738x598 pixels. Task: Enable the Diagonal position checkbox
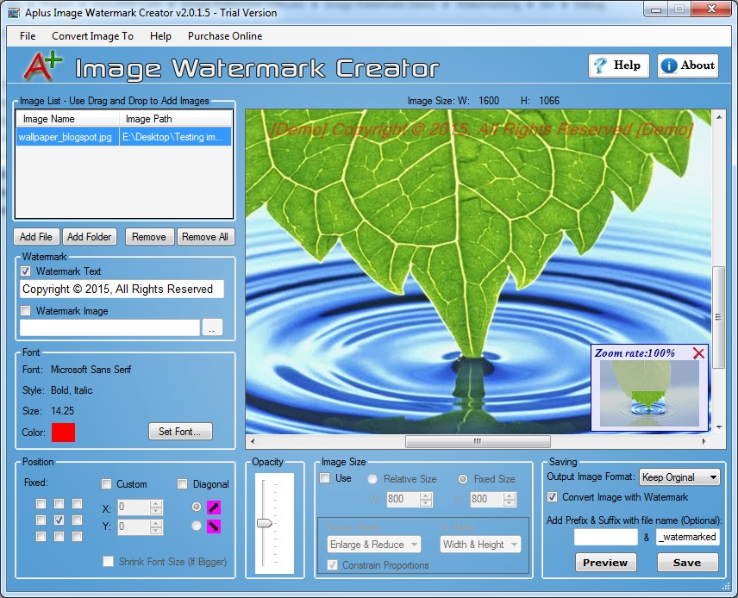(x=182, y=484)
